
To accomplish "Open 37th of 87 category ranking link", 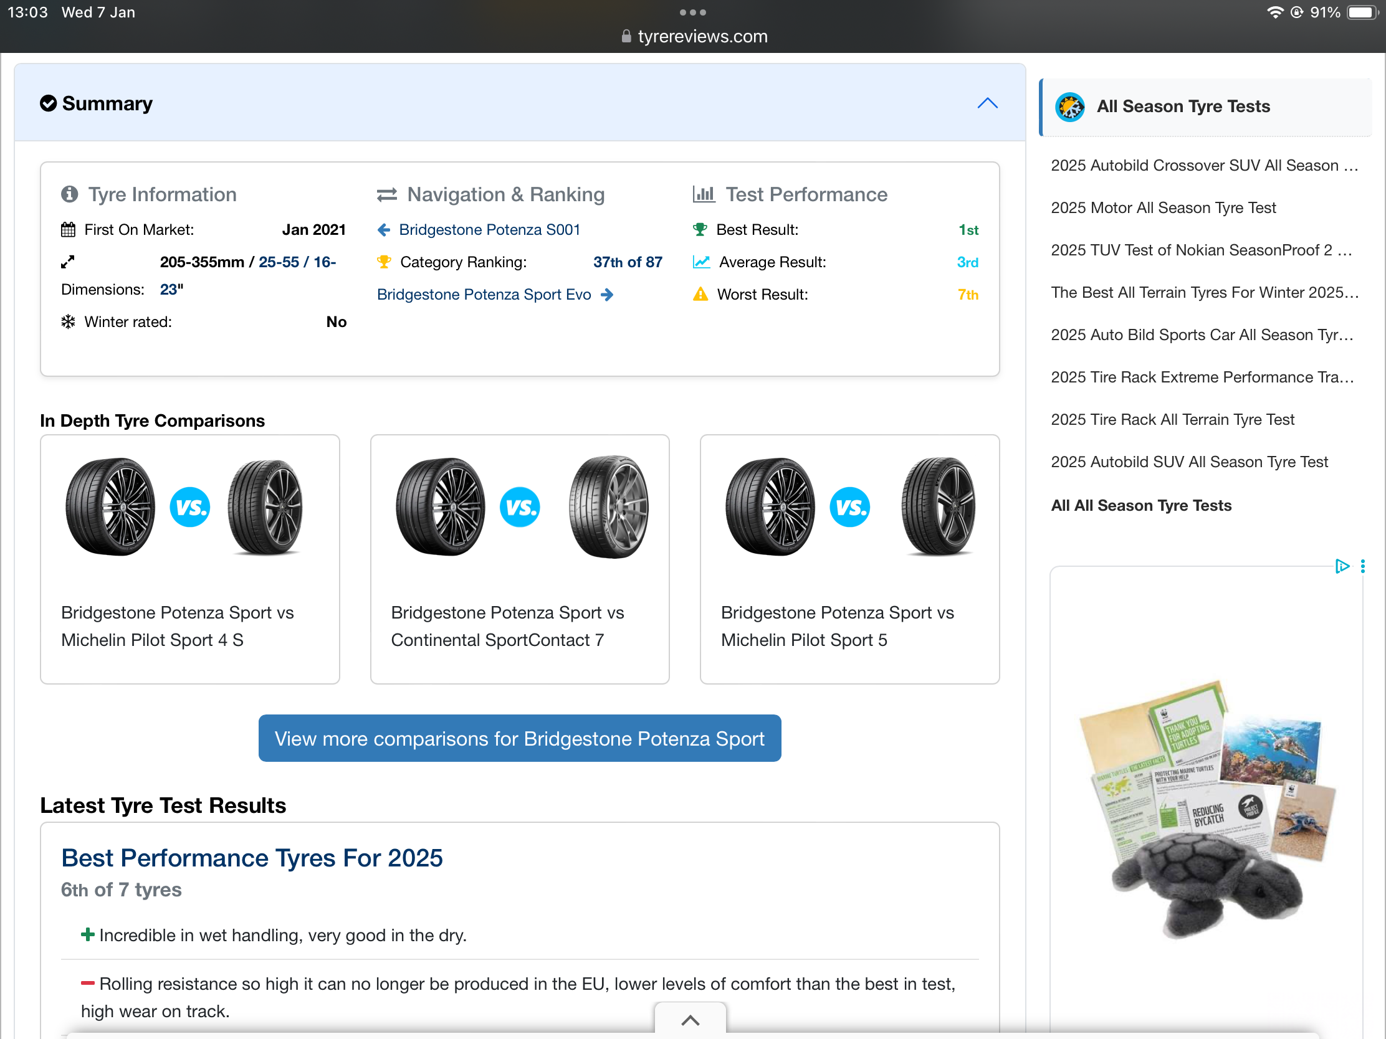I will point(627,262).
